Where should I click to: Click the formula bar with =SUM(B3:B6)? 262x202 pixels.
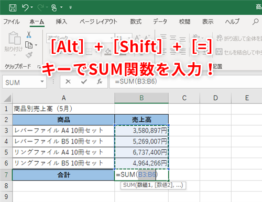pyautogui.click(x=185, y=81)
